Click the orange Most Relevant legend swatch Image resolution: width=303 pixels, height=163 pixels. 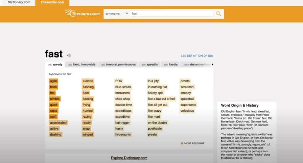(x=182, y=143)
